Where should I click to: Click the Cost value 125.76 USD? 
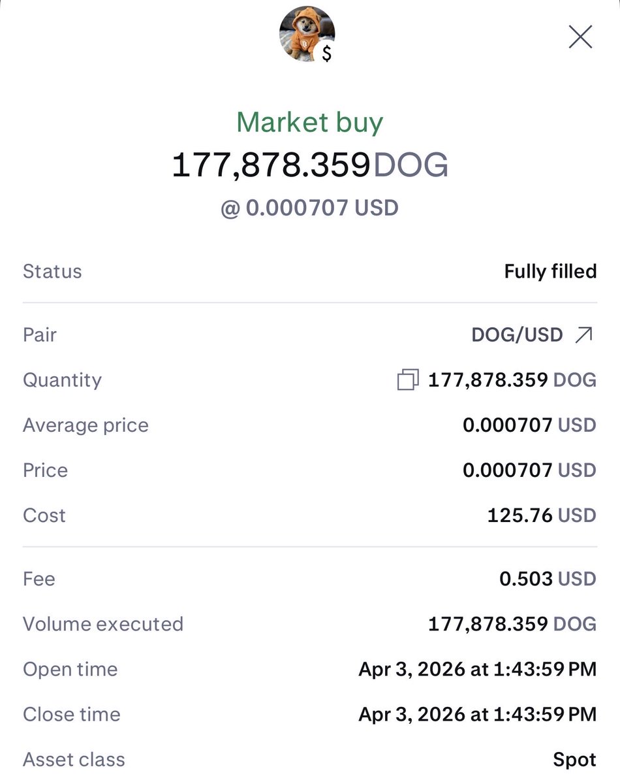[x=542, y=515]
